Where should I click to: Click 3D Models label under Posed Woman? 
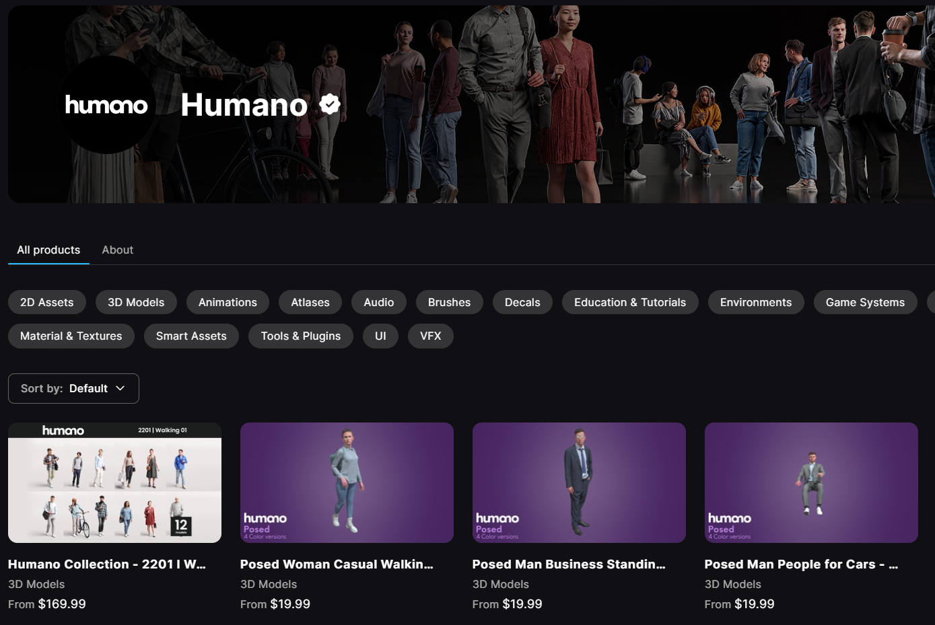(x=269, y=584)
